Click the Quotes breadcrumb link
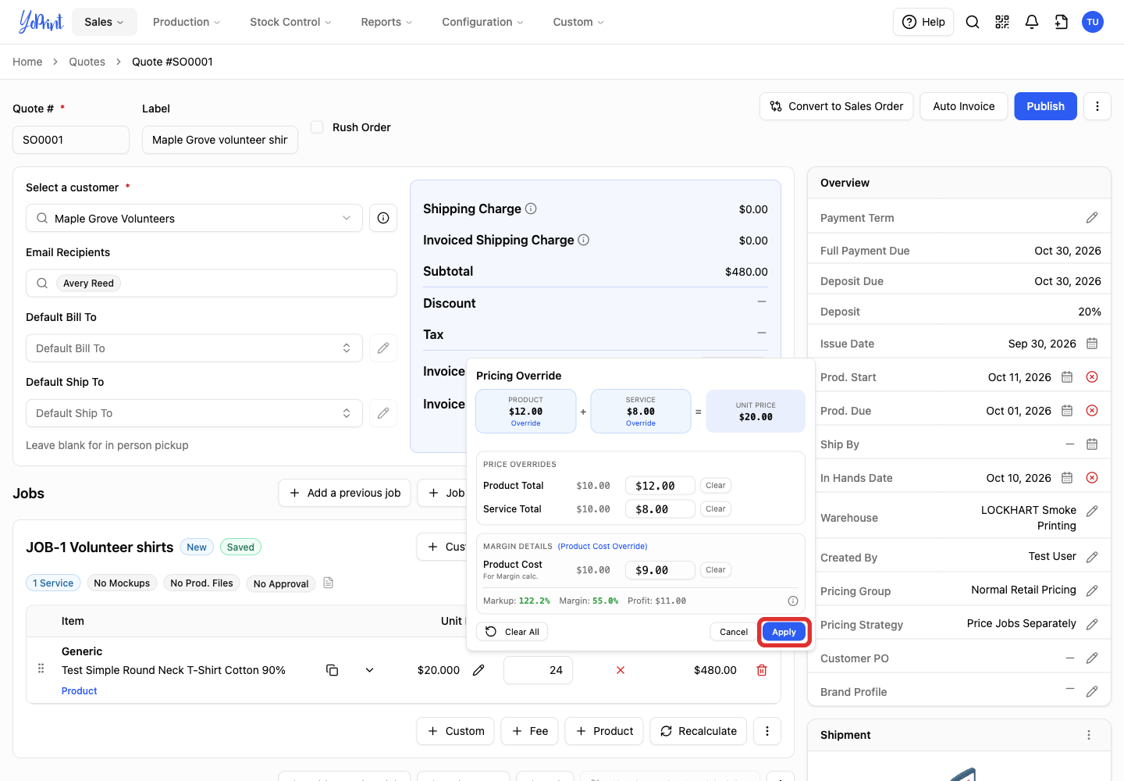Screen dimensions: 1124x781 (x=87, y=62)
